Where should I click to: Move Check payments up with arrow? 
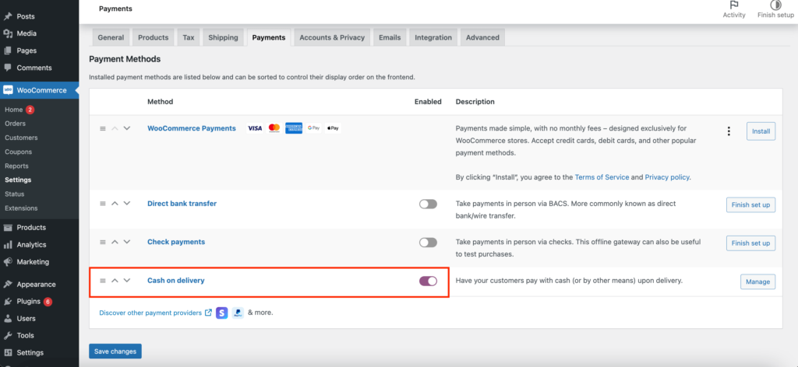(x=115, y=243)
